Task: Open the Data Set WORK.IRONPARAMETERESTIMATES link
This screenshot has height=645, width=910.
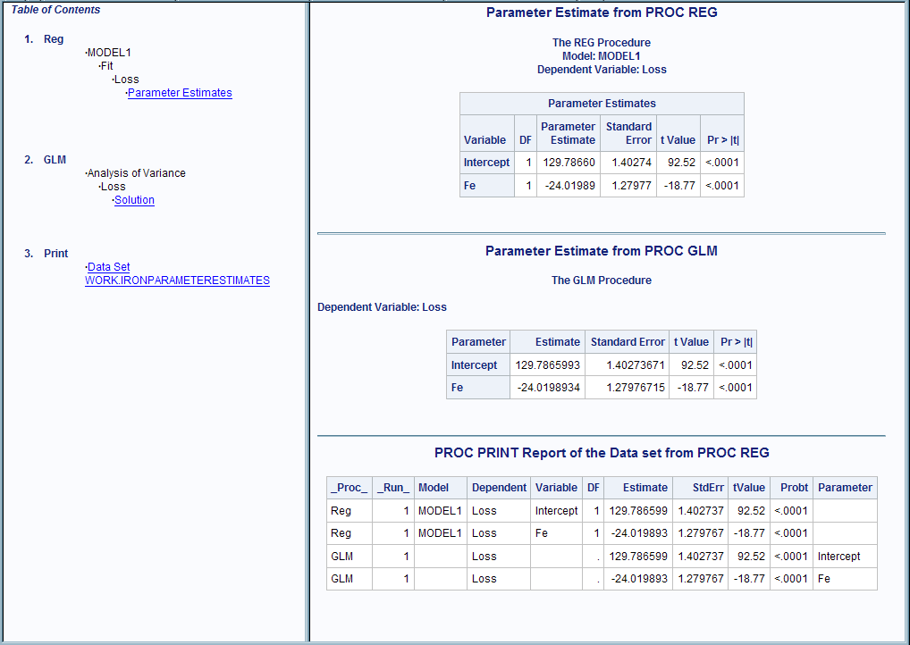Action: tap(176, 273)
